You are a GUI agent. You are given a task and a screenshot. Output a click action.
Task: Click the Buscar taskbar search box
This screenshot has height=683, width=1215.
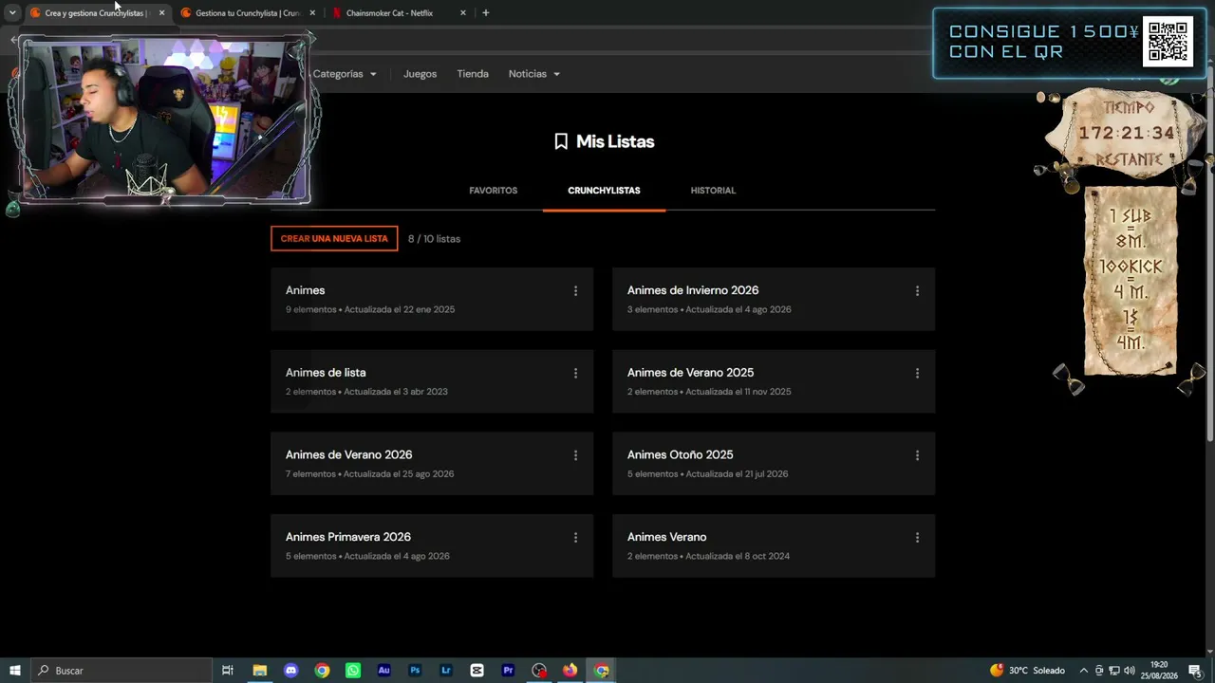pos(121,671)
